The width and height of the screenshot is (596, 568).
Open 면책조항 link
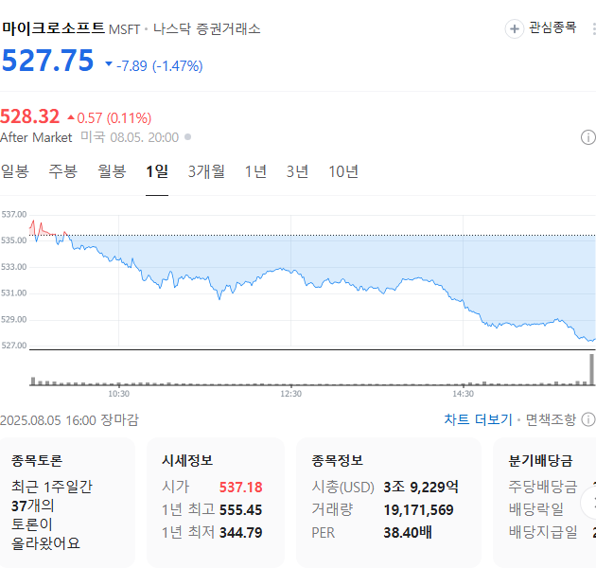(x=551, y=419)
